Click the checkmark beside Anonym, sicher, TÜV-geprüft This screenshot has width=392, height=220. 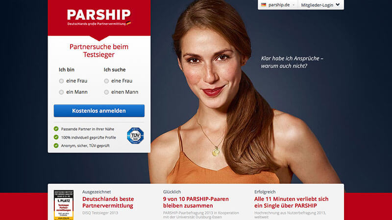[x=56, y=145]
